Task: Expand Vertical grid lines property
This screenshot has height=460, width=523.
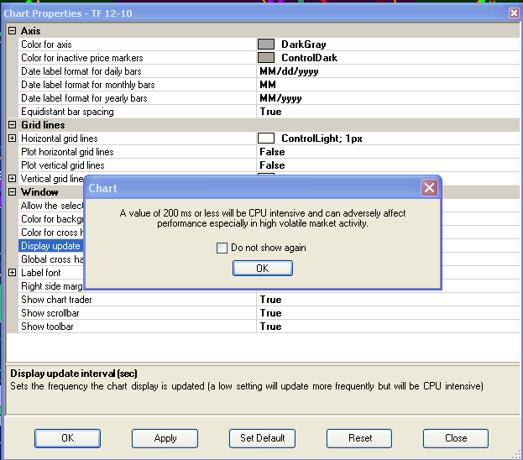Action: (12, 179)
